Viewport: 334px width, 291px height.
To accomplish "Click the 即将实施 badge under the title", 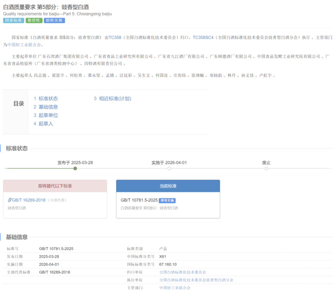I will (x=54, y=20).
